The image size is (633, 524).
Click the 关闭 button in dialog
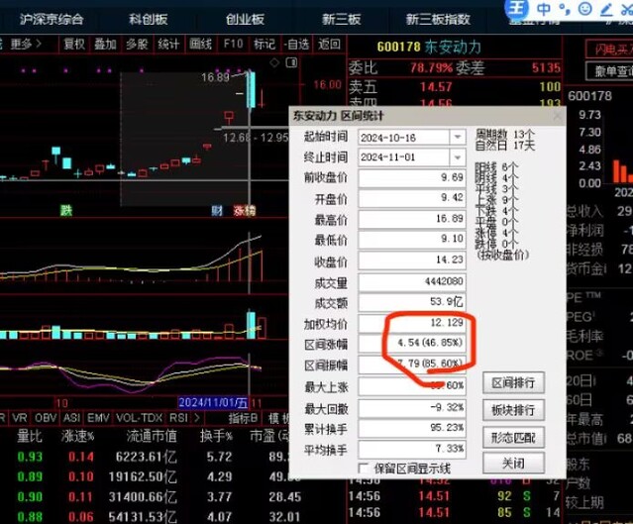[513, 463]
